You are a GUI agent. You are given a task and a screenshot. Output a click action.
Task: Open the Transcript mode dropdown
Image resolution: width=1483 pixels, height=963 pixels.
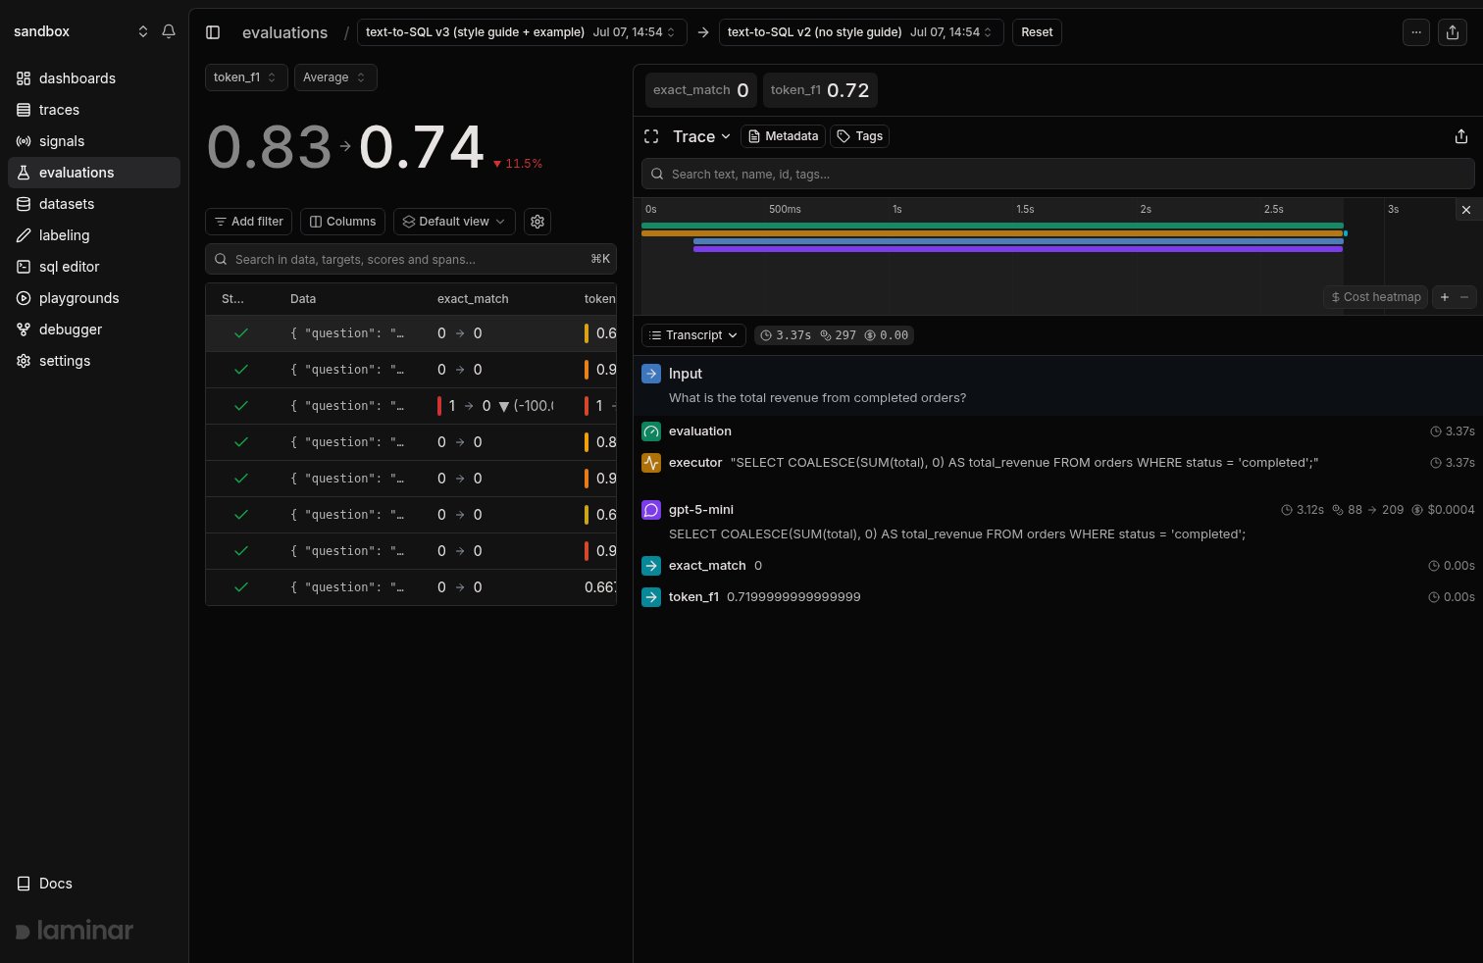tap(693, 335)
